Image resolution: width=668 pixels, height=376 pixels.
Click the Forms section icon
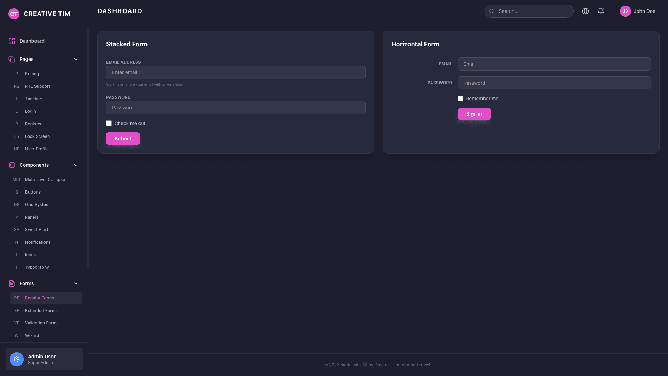11,283
